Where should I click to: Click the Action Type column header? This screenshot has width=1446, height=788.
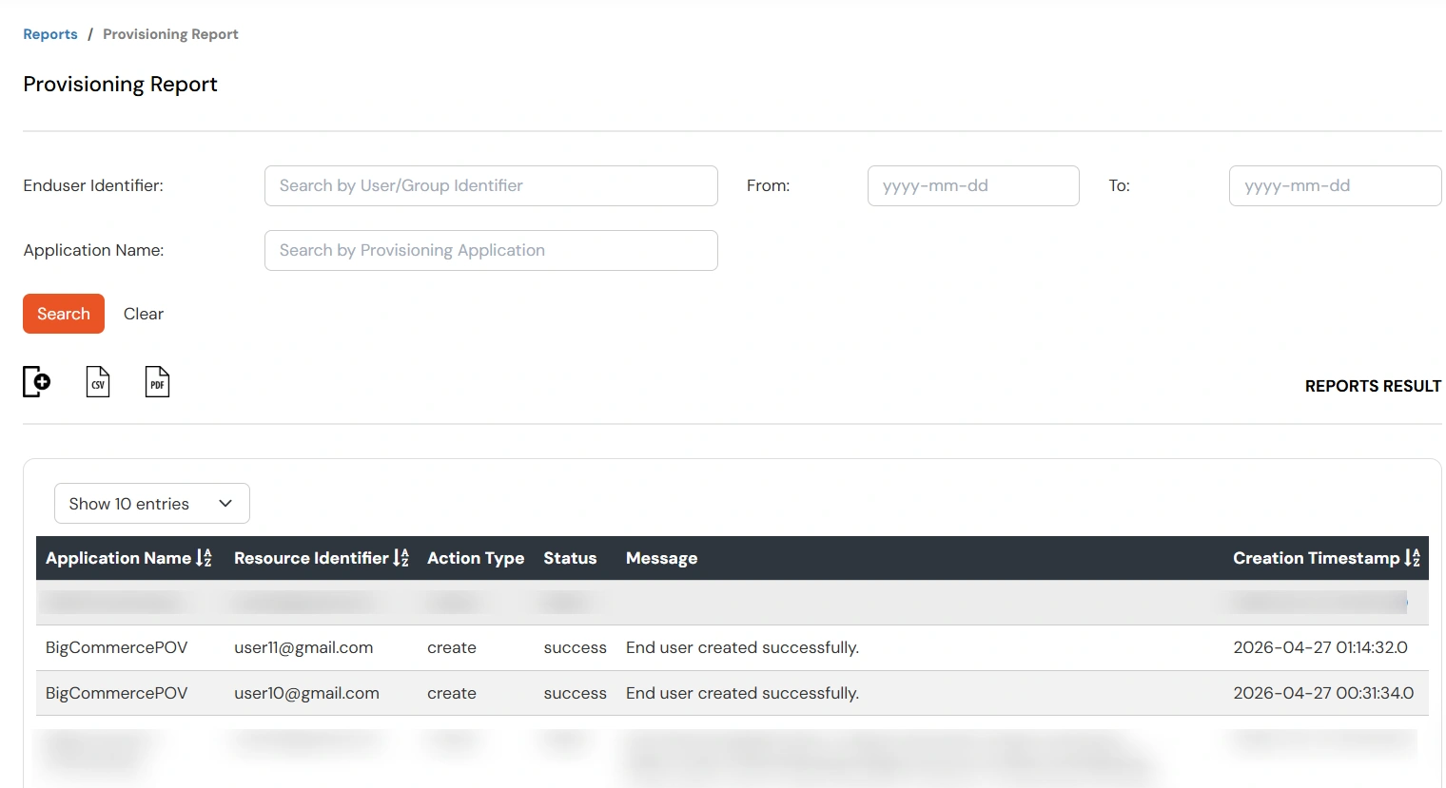pyautogui.click(x=476, y=558)
